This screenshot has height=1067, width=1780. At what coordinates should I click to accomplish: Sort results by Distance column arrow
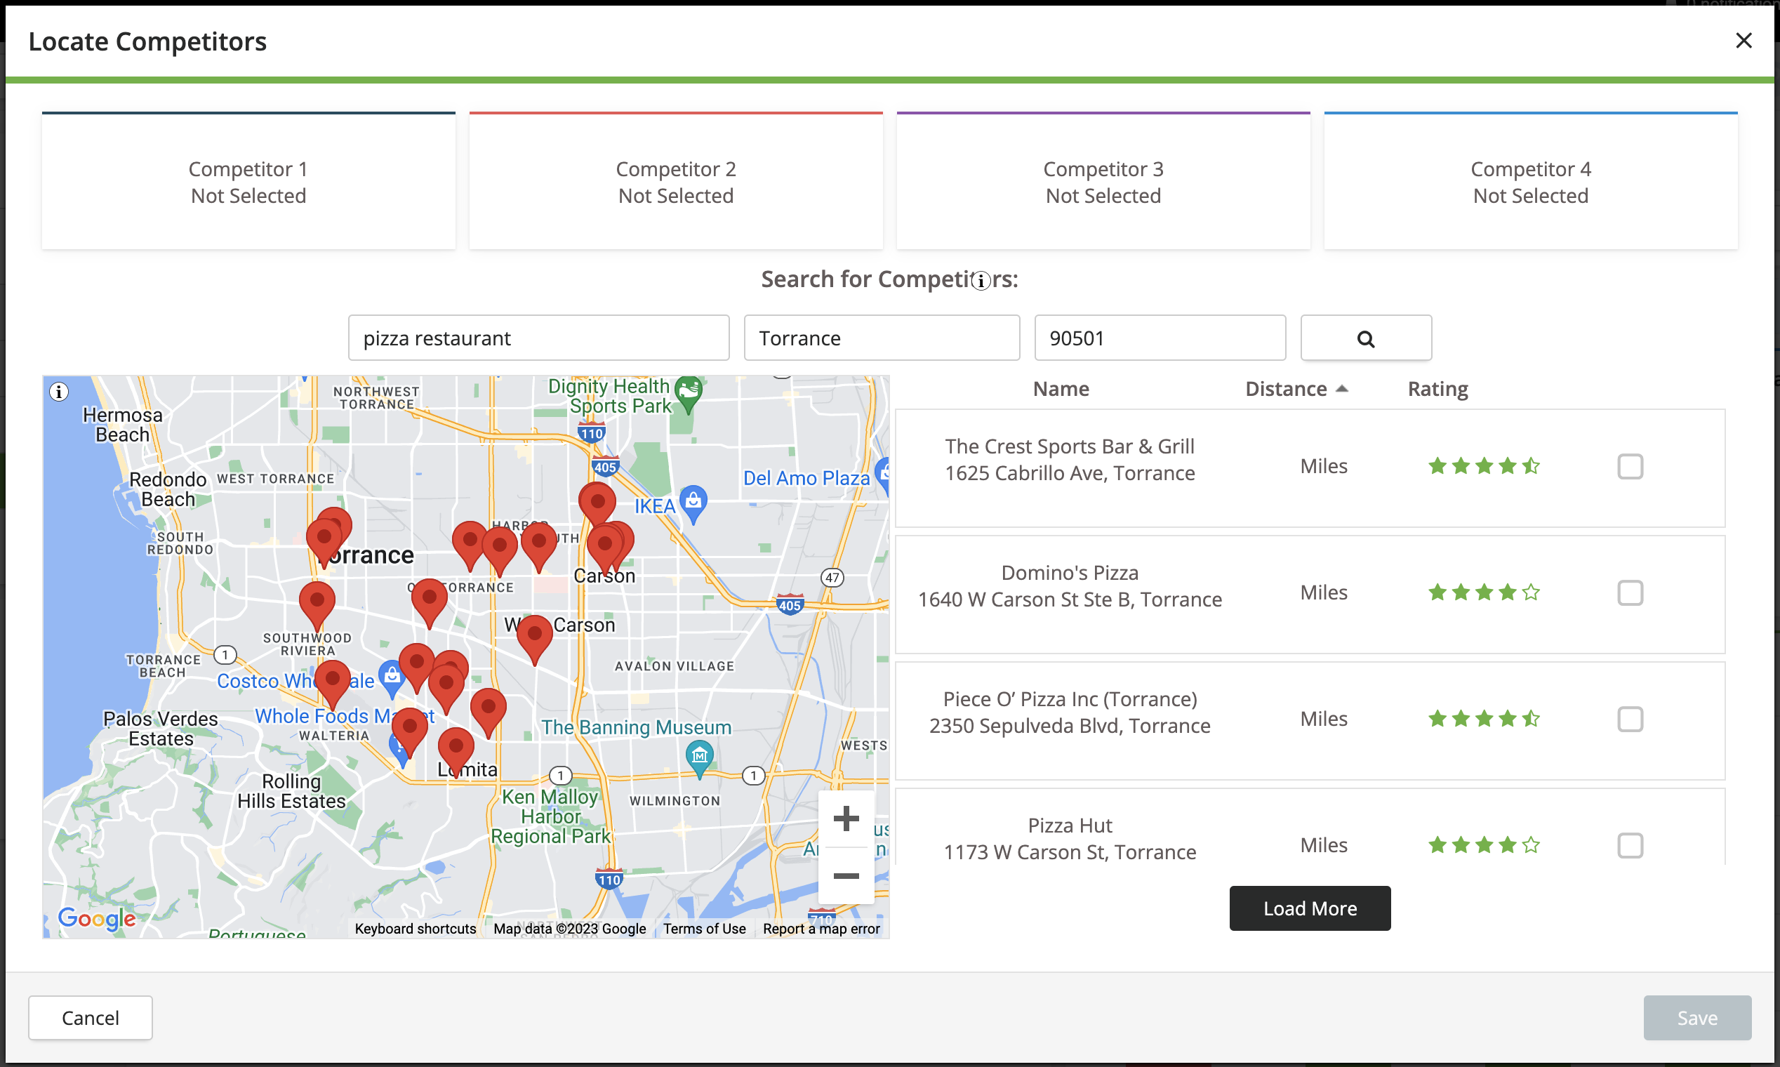coord(1341,389)
